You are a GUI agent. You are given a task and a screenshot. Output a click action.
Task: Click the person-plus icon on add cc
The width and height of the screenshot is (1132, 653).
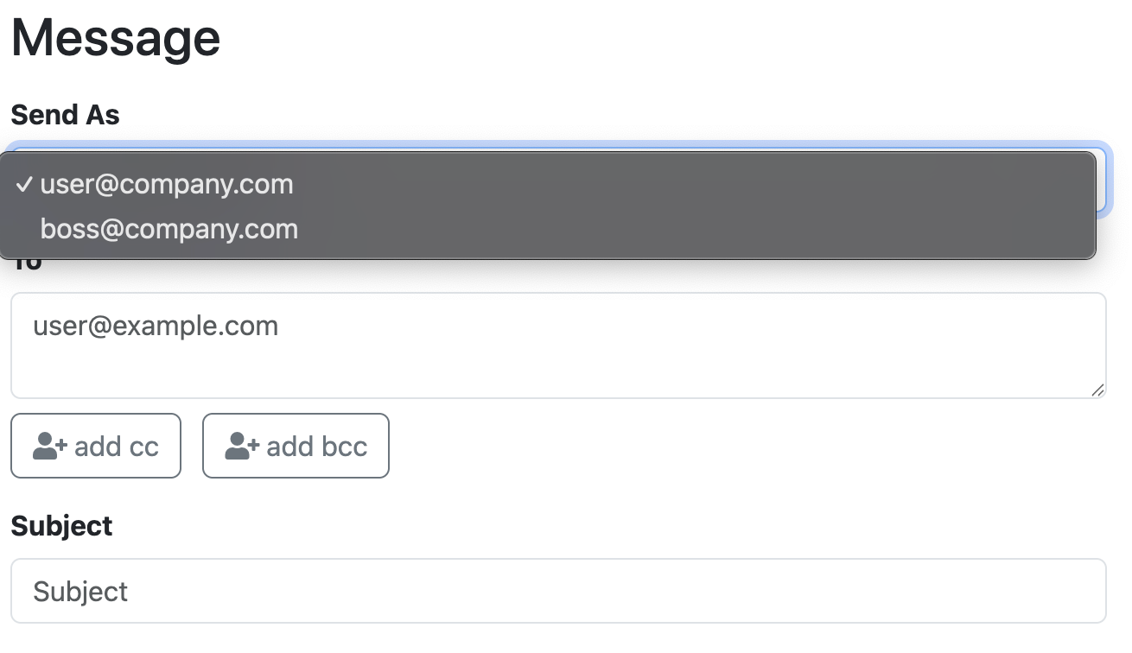point(49,447)
